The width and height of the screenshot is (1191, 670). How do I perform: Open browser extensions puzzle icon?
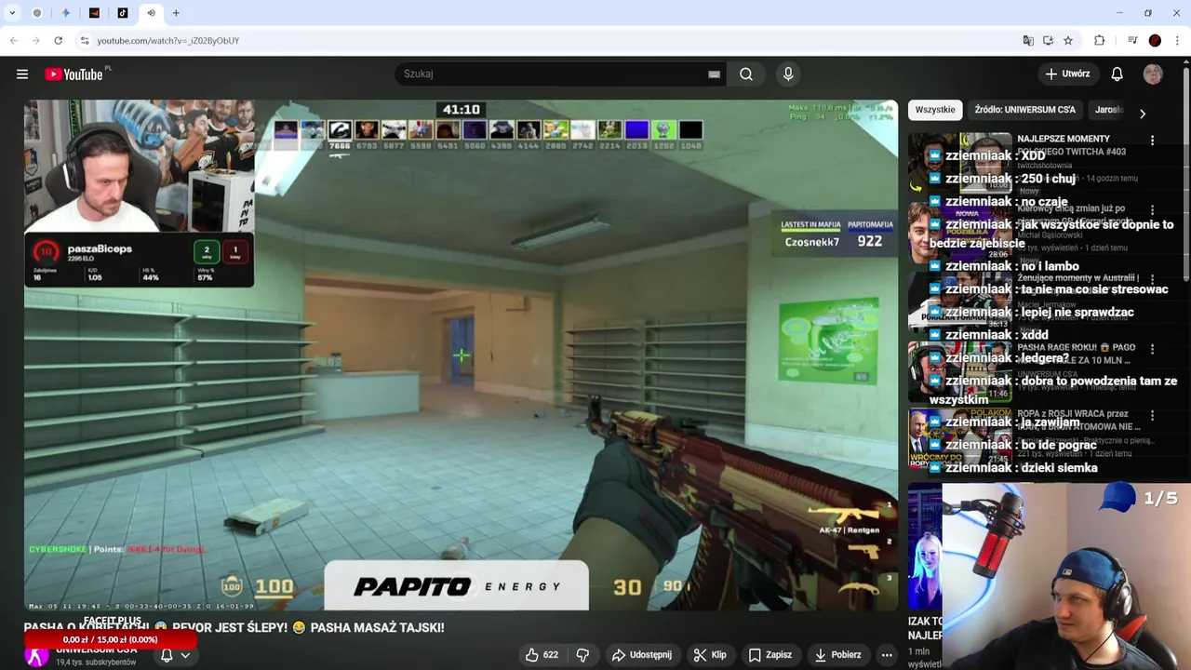(x=1100, y=41)
